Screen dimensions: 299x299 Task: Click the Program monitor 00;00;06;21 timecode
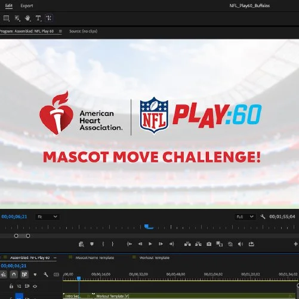(14, 217)
